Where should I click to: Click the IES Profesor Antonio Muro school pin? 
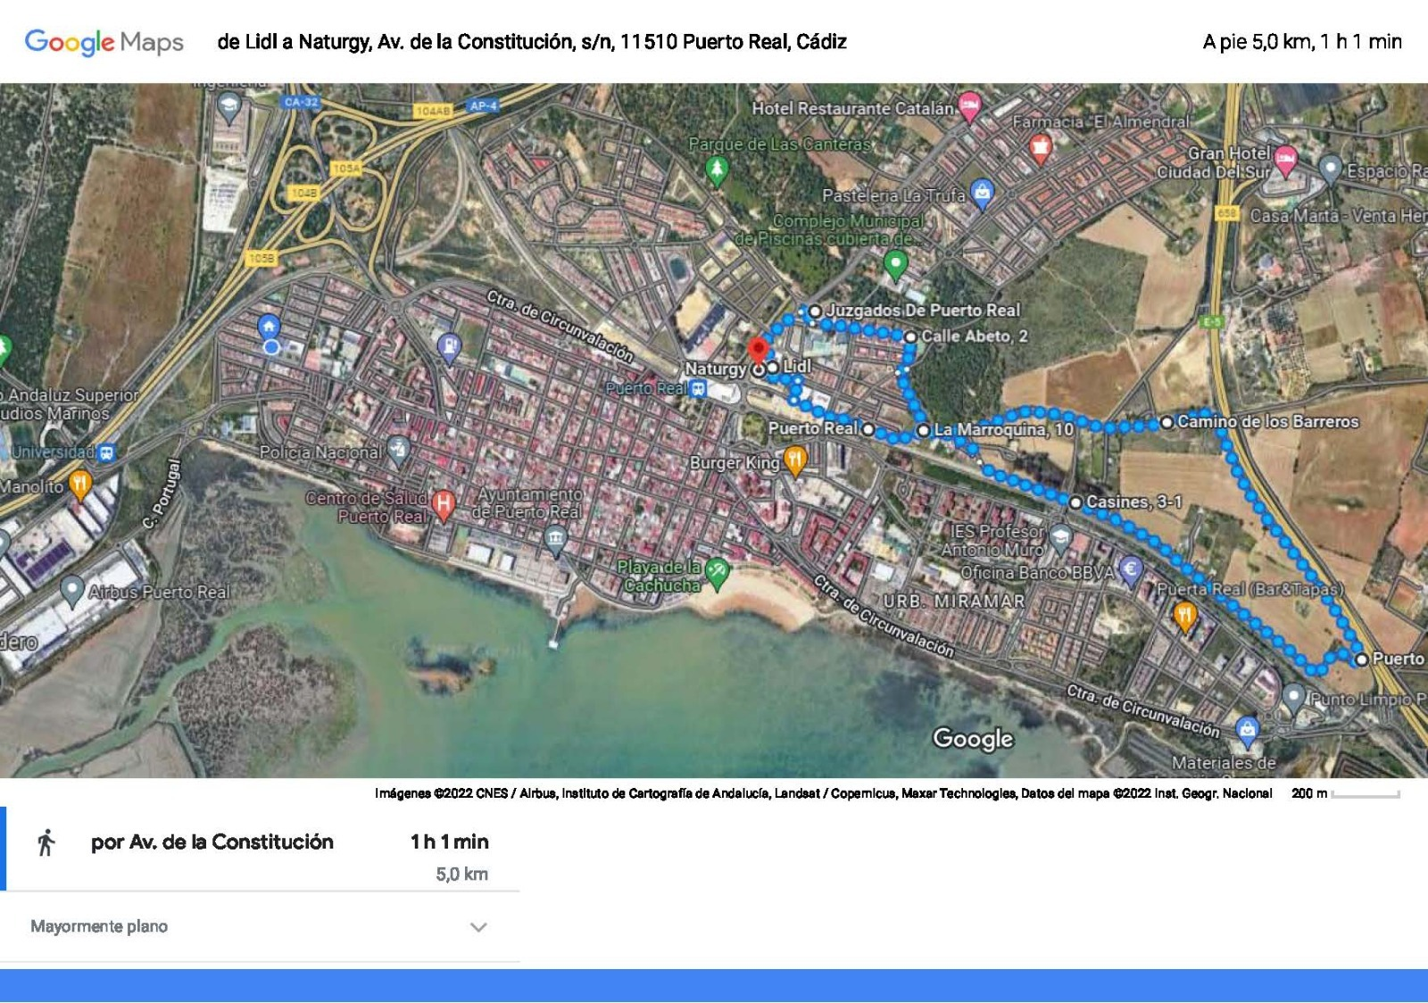pos(1060,537)
